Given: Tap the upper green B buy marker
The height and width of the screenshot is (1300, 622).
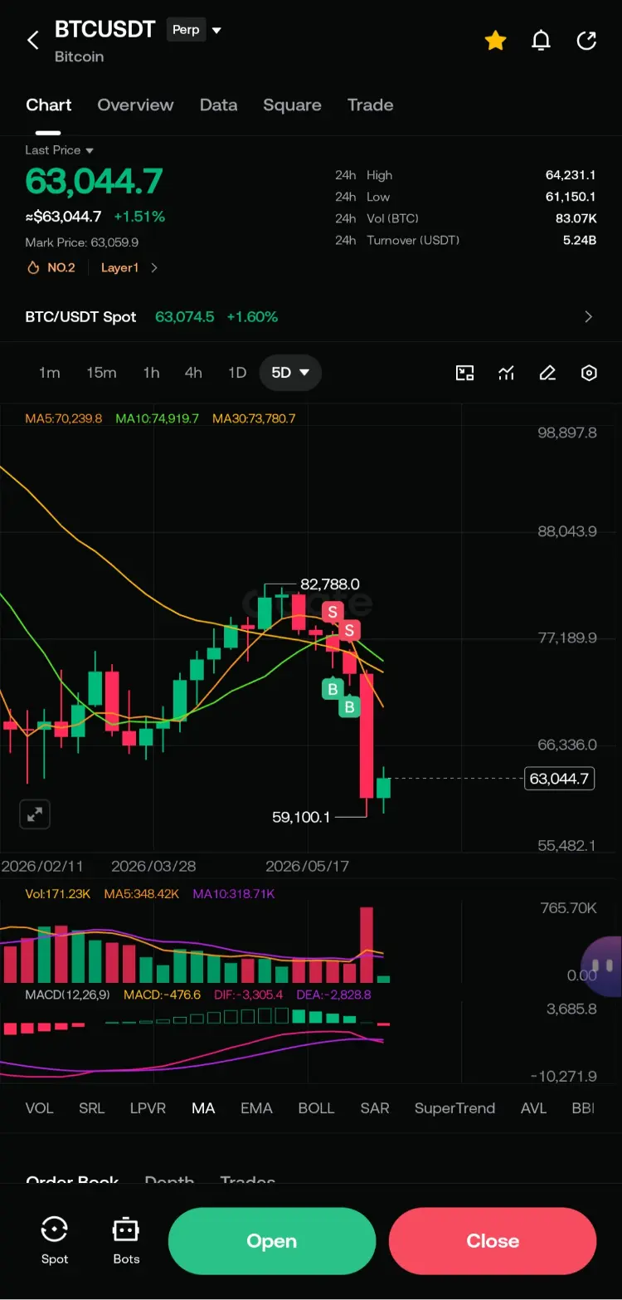Looking at the screenshot, I should (333, 688).
